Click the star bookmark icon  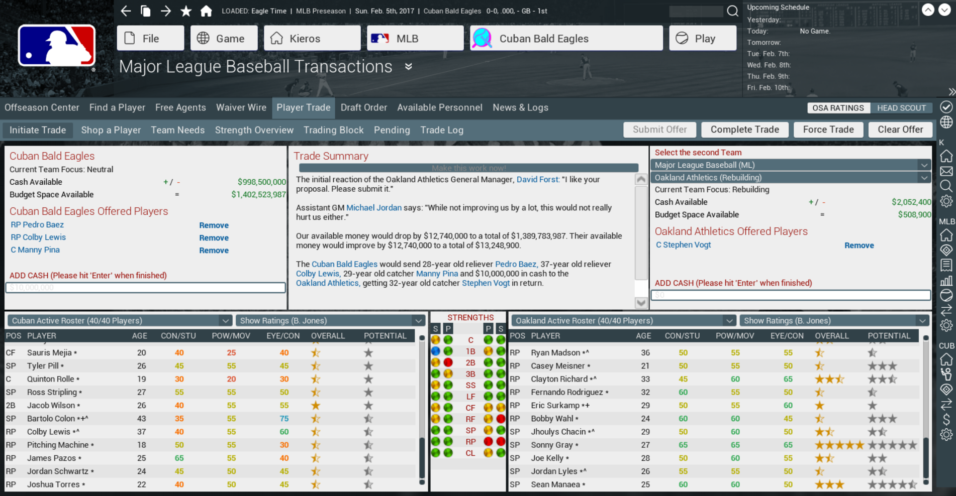186,11
